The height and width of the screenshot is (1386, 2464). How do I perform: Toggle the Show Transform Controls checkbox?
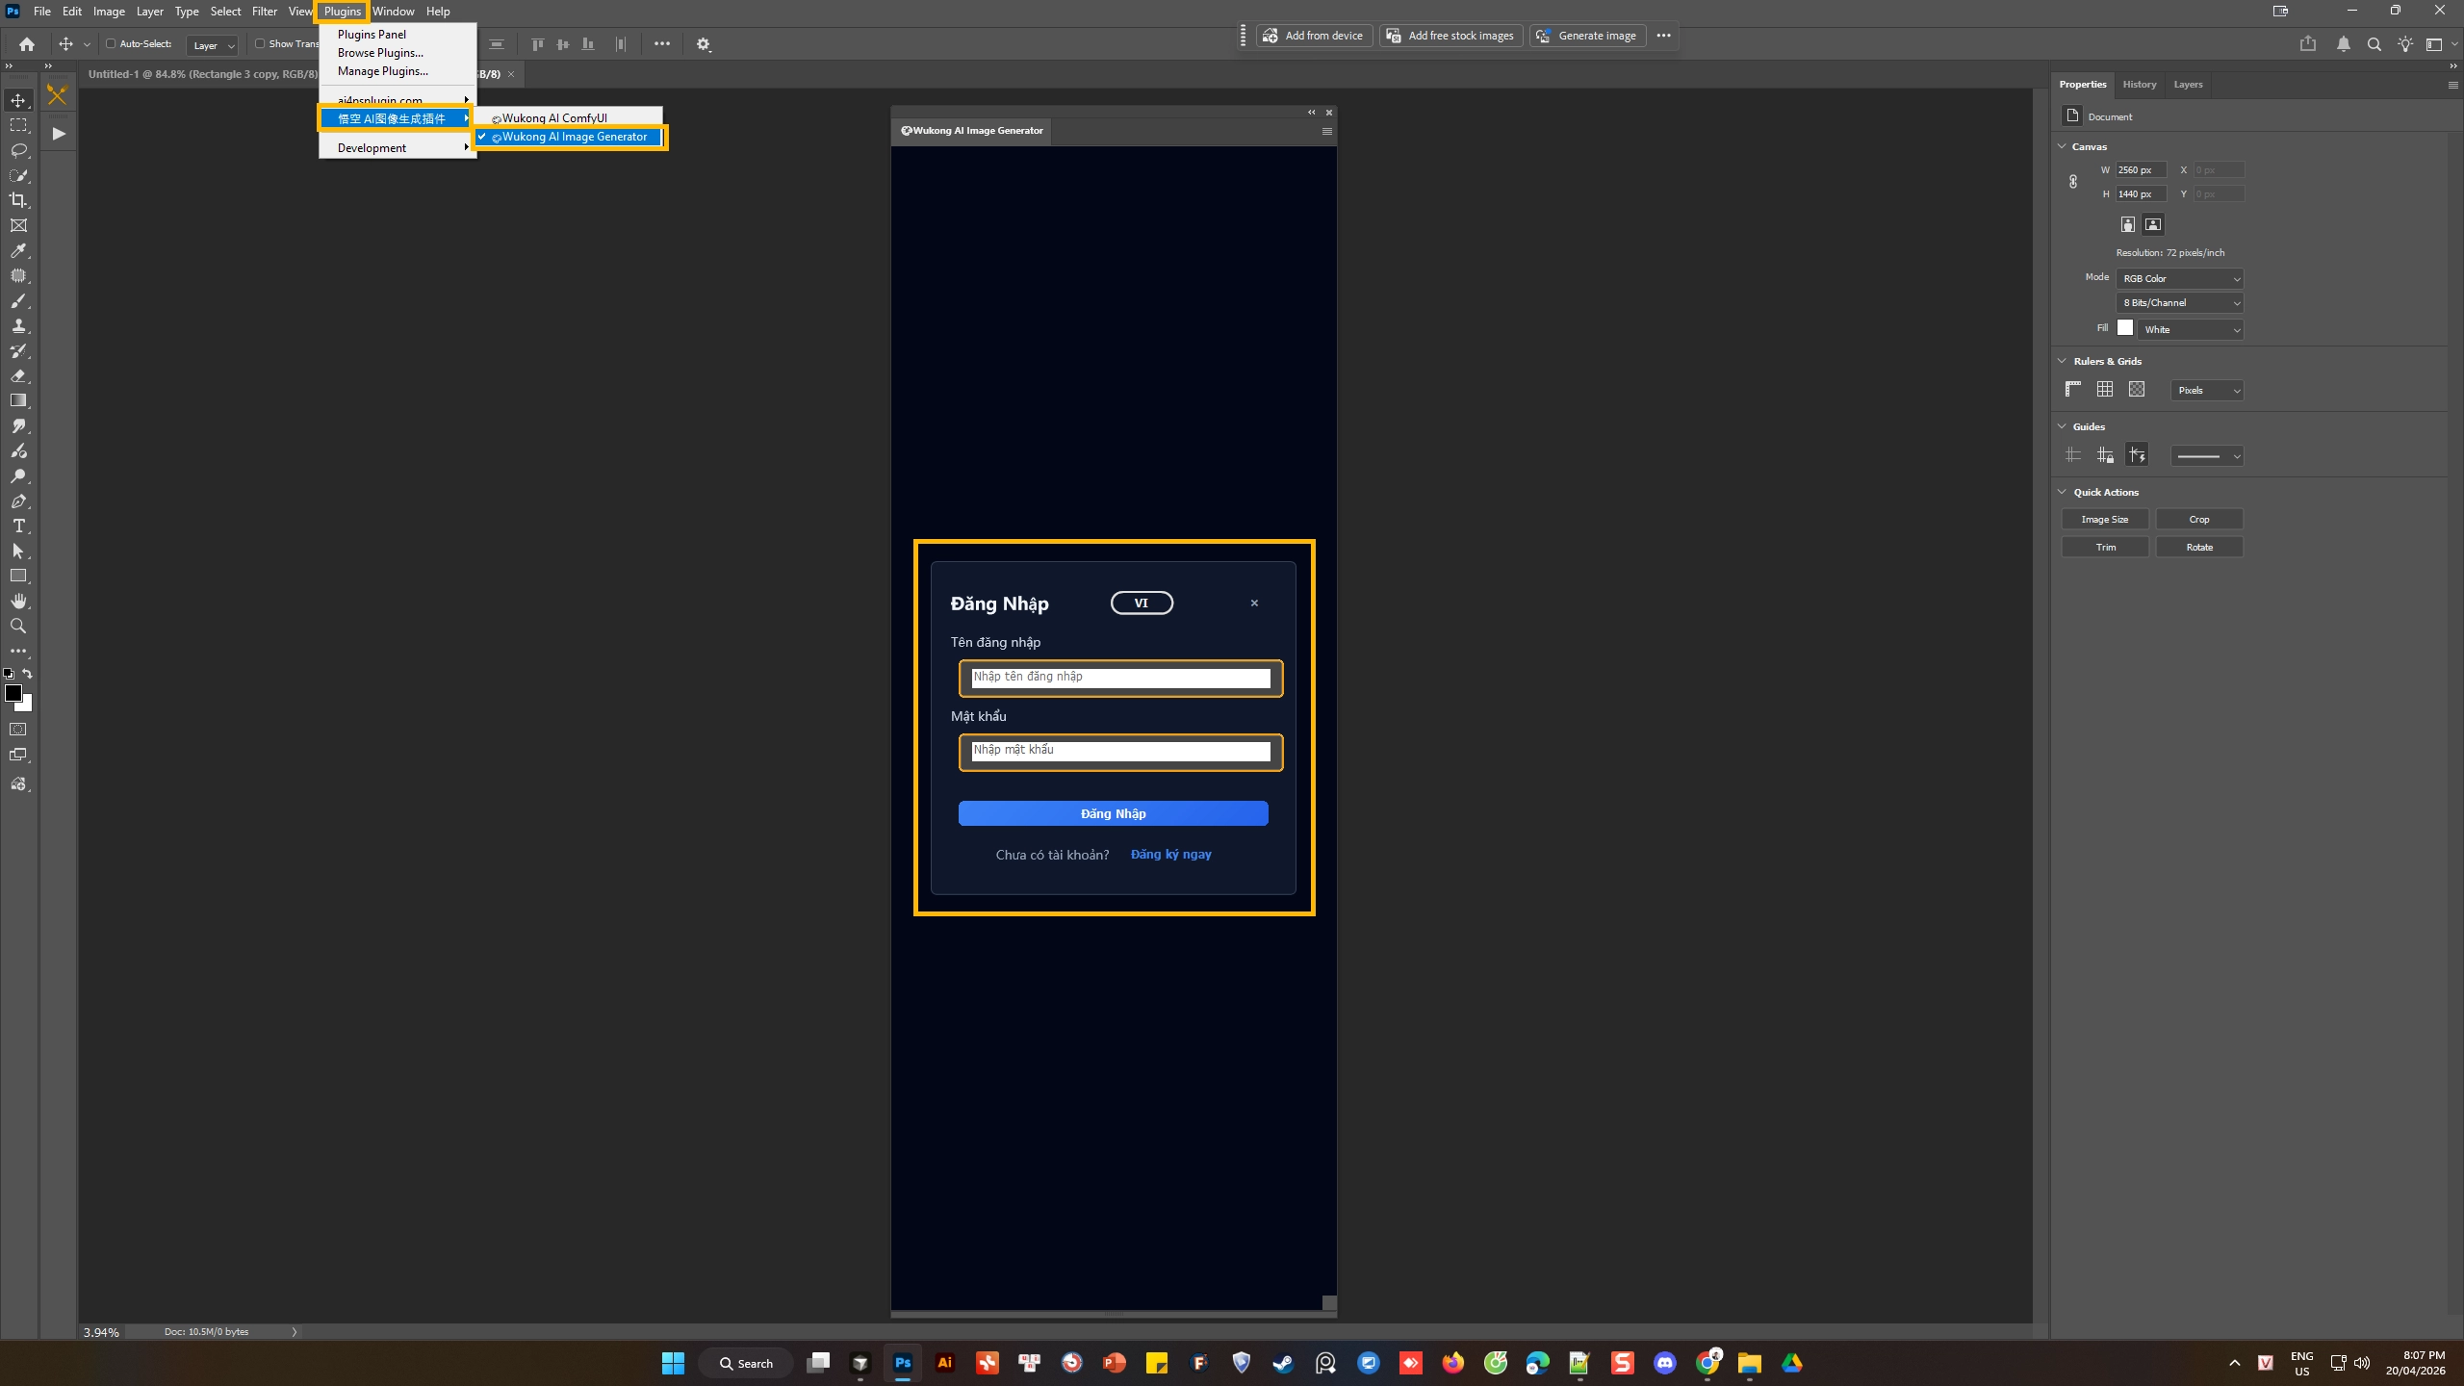tap(260, 43)
